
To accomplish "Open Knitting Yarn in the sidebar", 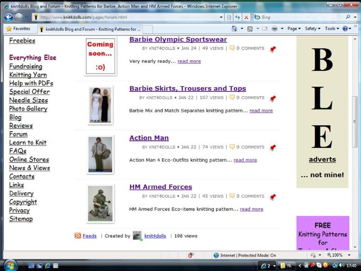I will click(x=28, y=75).
